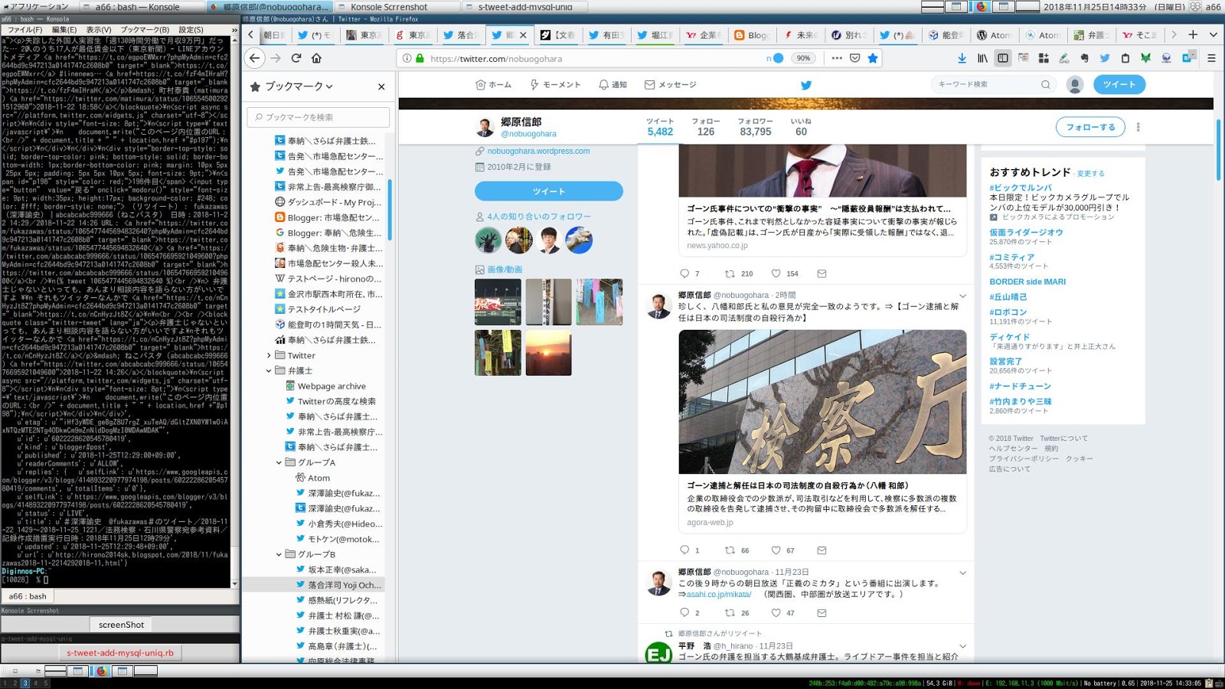Image resolution: width=1225 pixels, height=689 pixels.
Task: Retweet the tweet with 66 retweets
Action: pyautogui.click(x=730, y=550)
